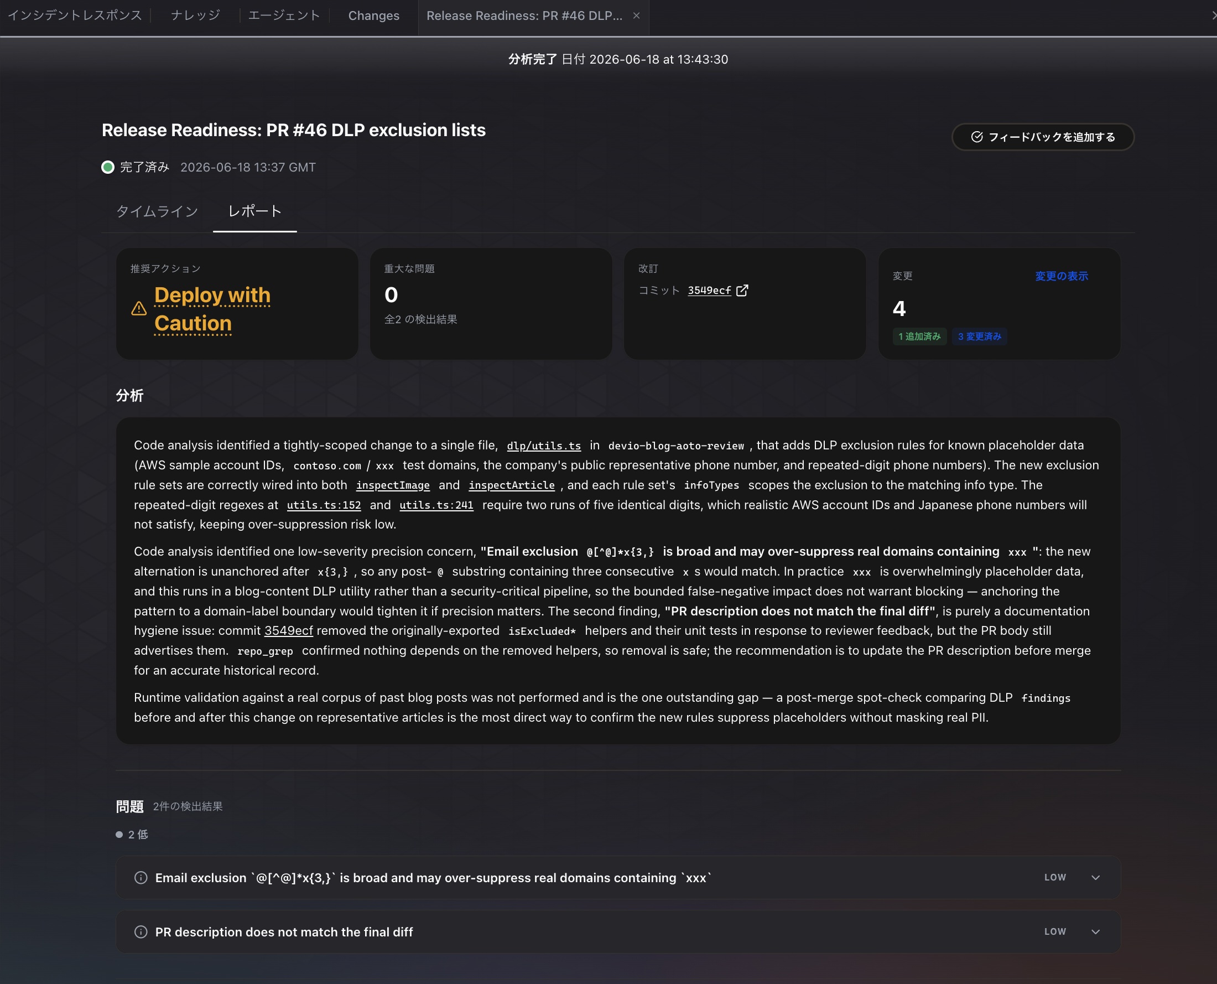This screenshot has height=984, width=1217.
Task: Click the 分析完了 timestamp header
Action: pyautogui.click(x=617, y=59)
